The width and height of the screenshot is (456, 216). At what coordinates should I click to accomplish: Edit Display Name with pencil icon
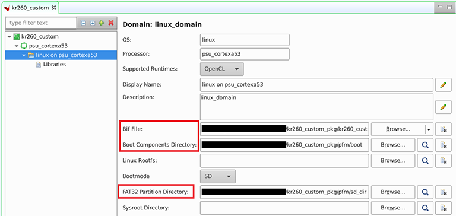tap(443, 85)
